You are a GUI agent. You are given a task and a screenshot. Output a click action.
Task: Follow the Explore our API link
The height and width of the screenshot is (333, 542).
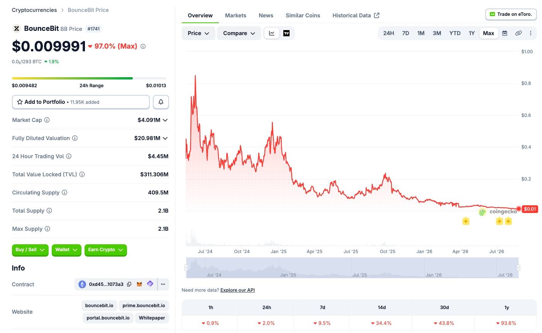(237, 290)
